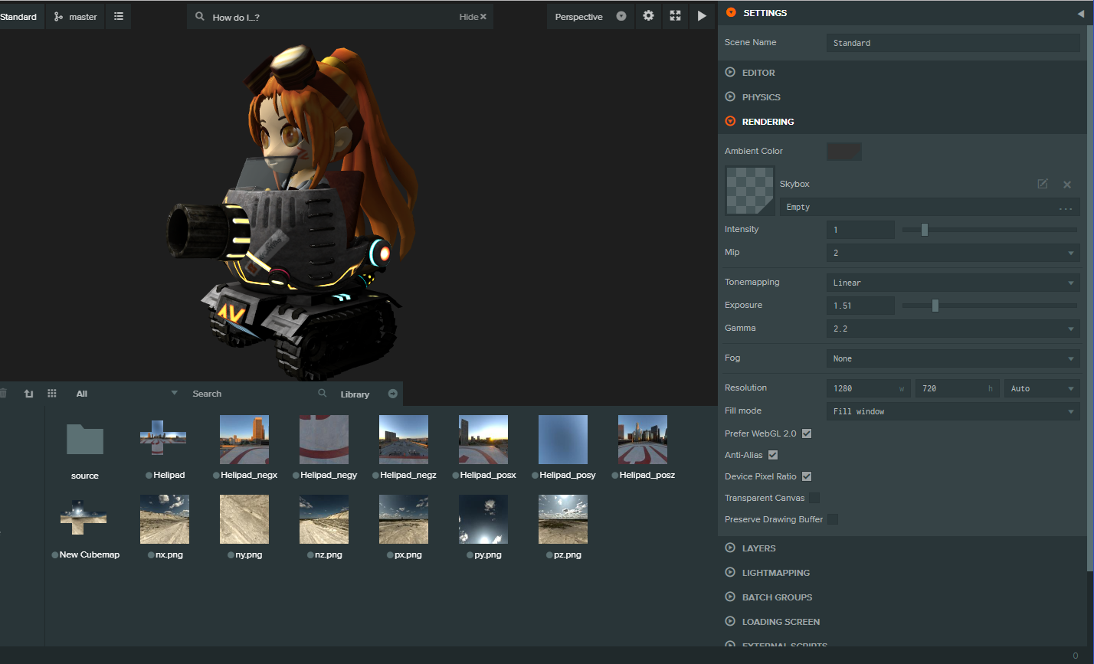This screenshot has height=664, width=1094.
Task: Adjust the Exposure slider handle
Action: 935,306
